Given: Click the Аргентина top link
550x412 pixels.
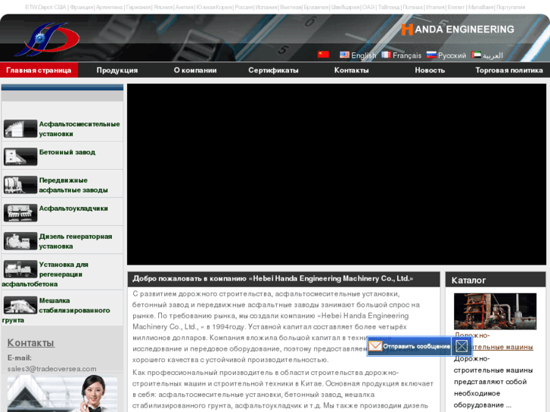Looking at the screenshot, I should coord(109,7).
